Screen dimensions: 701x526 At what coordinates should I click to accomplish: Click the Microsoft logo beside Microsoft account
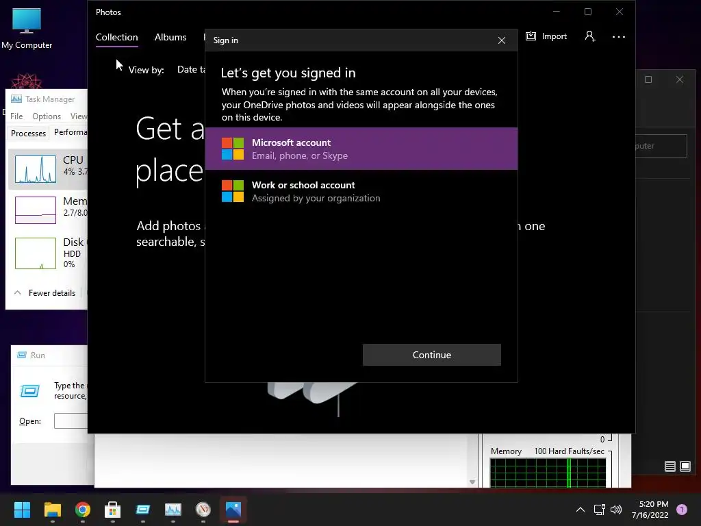pos(233,149)
